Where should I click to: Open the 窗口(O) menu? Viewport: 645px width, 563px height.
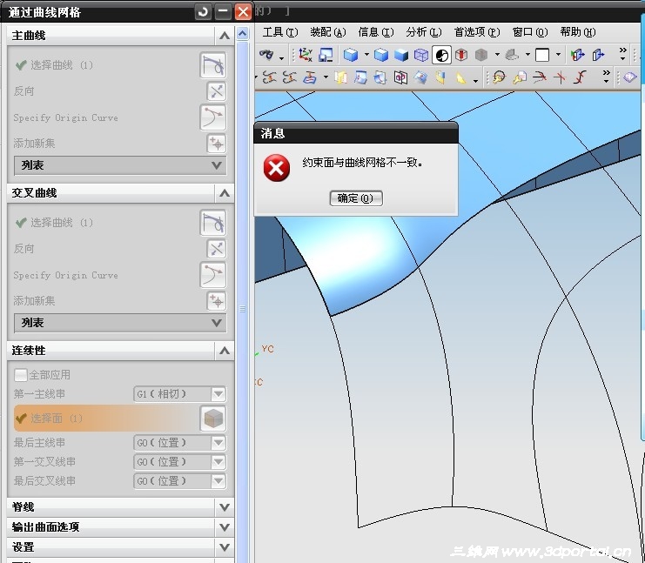(530, 32)
